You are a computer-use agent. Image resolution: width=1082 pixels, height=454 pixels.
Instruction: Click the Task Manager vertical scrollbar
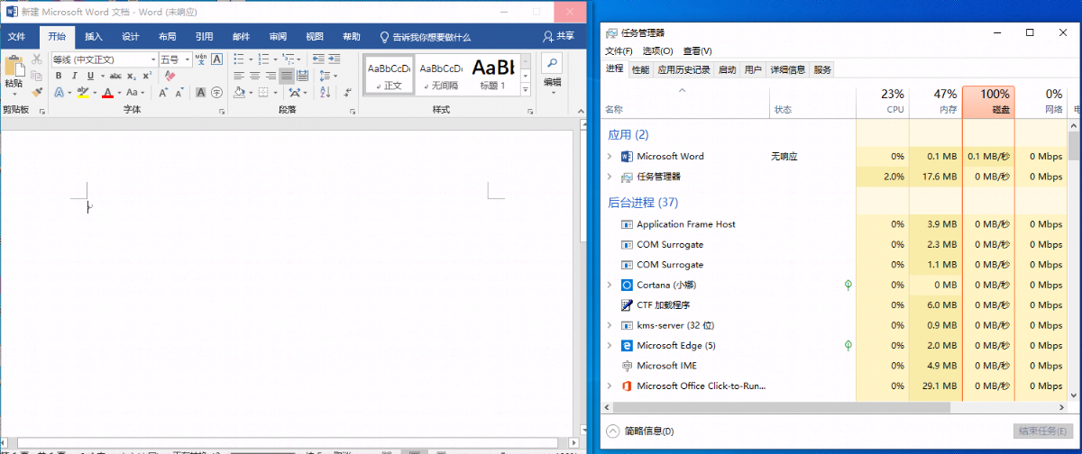(1074, 261)
